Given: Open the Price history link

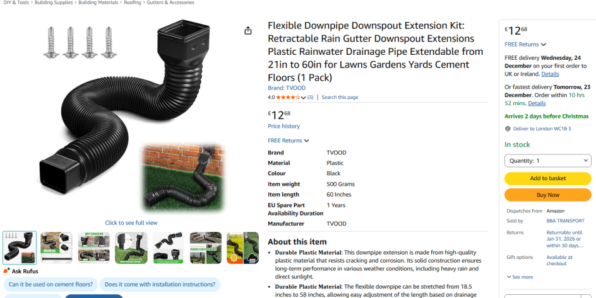Looking at the screenshot, I should click(x=283, y=126).
